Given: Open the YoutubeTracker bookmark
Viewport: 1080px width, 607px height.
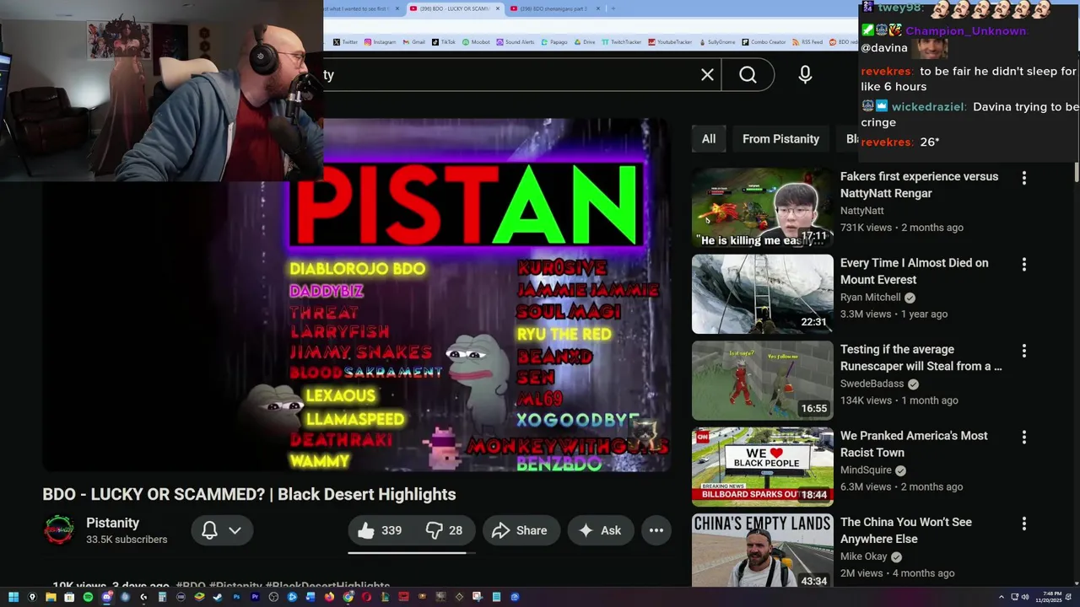Looking at the screenshot, I should [671, 41].
